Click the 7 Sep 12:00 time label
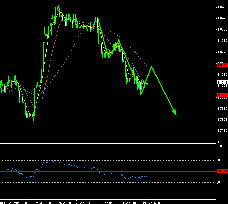The height and width of the screenshot is (204, 228). pyautogui.click(x=84, y=203)
